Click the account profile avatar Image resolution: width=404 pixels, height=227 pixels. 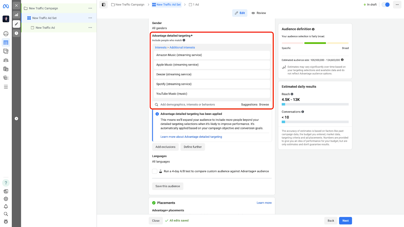click(6, 19)
